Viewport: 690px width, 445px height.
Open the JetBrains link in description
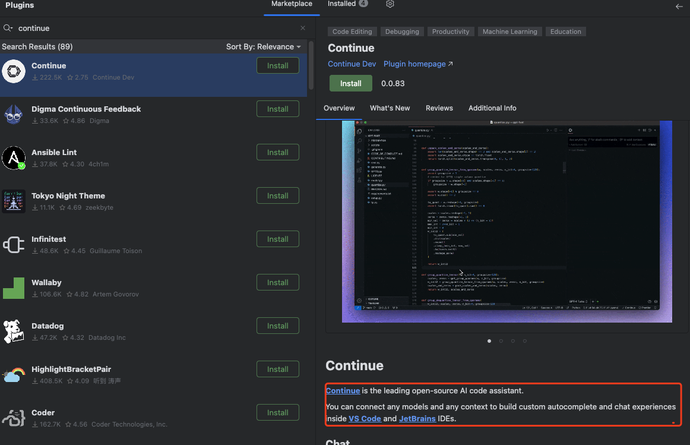pyautogui.click(x=417, y=419)
